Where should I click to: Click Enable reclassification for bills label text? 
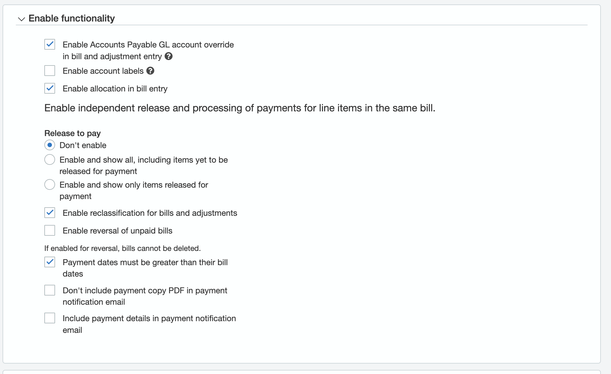150,213
